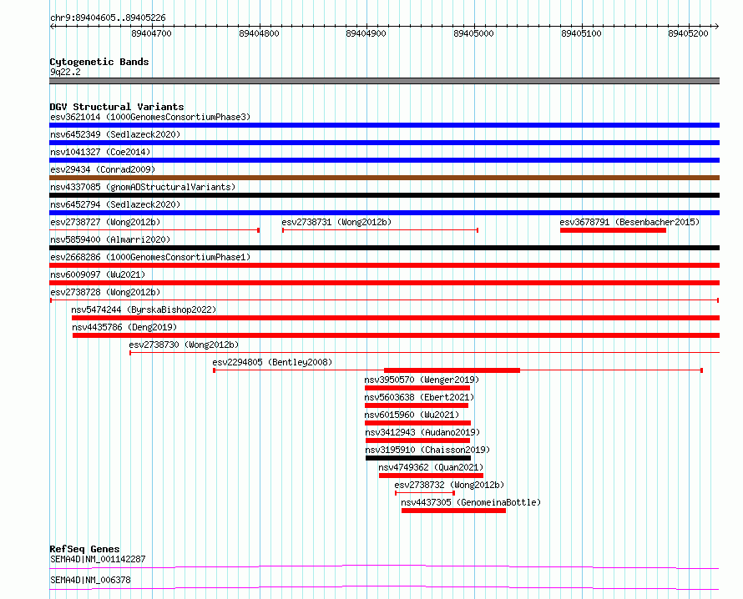Click the 9q22.2 band label

(x=65, y=72)
